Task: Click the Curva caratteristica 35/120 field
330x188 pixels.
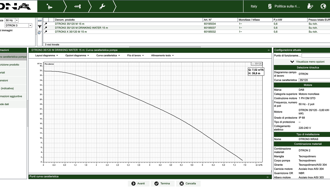Action: [x=314, y=80]
